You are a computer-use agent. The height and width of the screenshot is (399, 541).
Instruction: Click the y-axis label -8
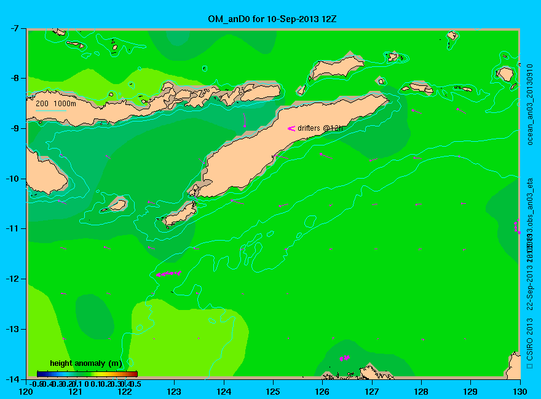(x=15, y=78)
